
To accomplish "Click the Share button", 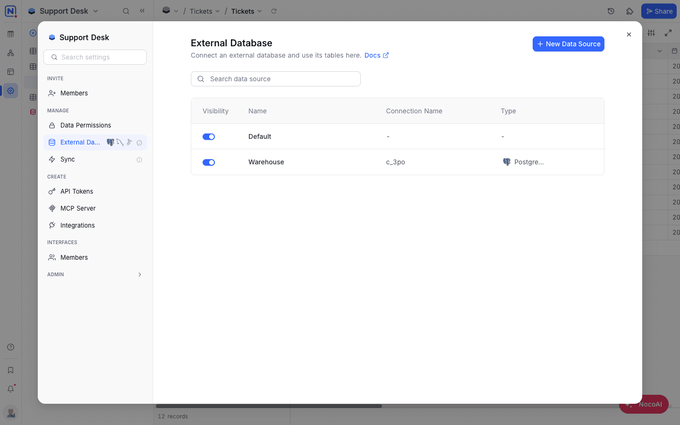I will point(659,11).
